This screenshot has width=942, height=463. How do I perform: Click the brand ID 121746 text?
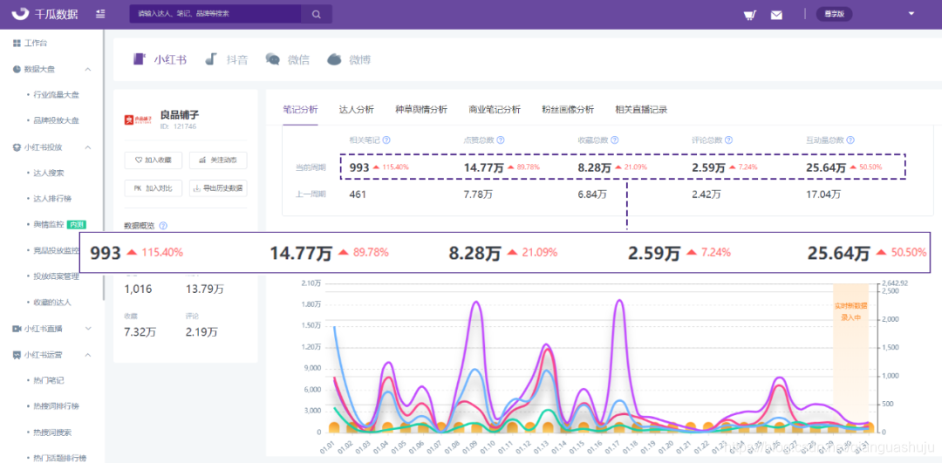coord(179,126)
